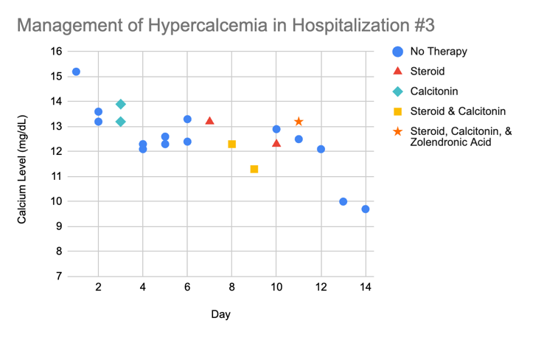The width and height of the screenshot is (544, 337).
Task: Click the blue point at day 1
Action: [x=76, y=72]
